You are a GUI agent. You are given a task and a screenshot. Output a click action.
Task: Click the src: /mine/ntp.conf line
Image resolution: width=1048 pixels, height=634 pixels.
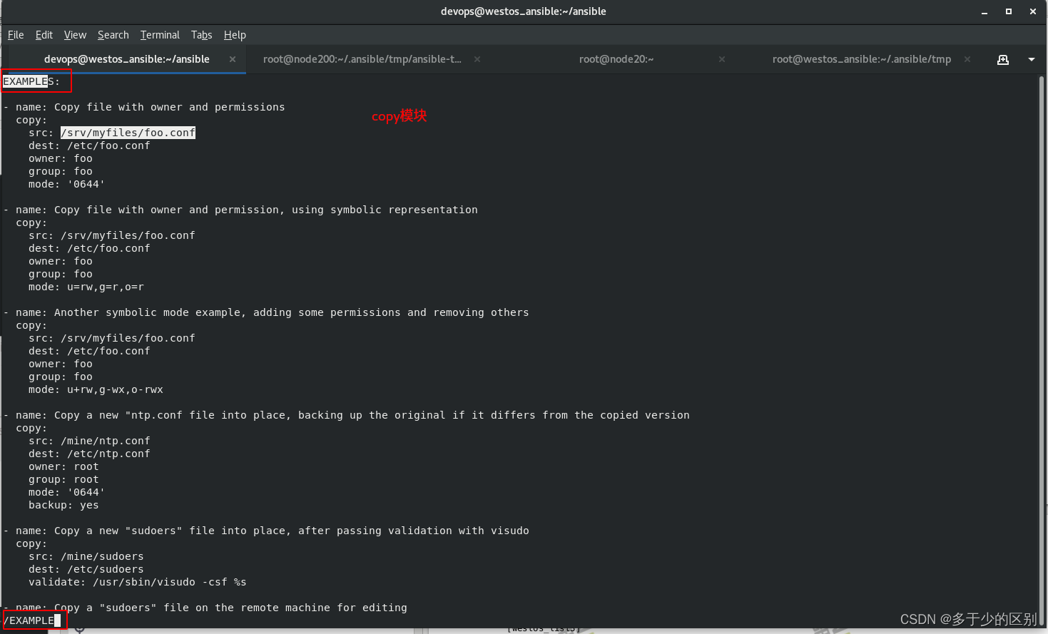[89, 441]
